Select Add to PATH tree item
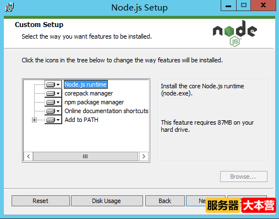Viewport: 279px width, 219px height. tap(81, 120)
